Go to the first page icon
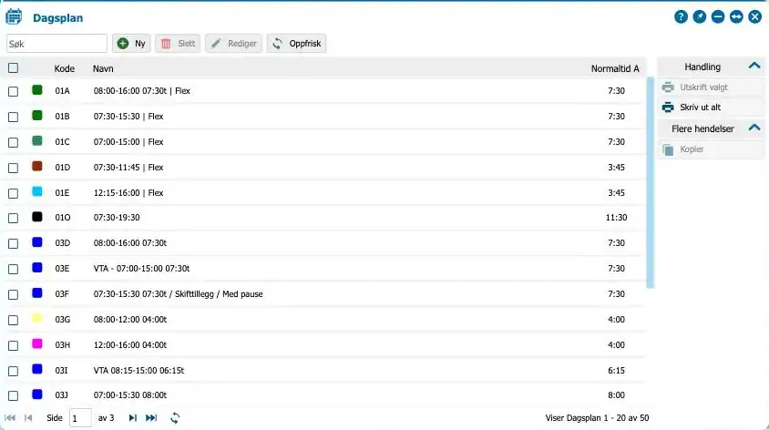Screen dimensions: 769x430 click(10, 418)
